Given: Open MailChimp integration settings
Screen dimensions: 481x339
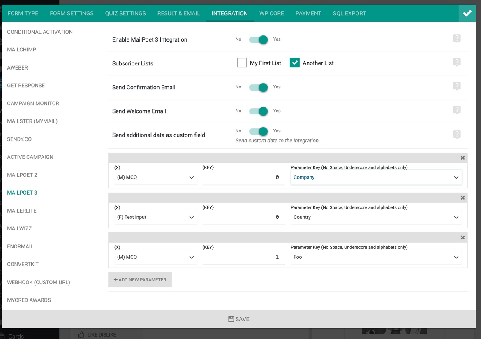Looking at the screenshot, I should [x=21, y=50].
